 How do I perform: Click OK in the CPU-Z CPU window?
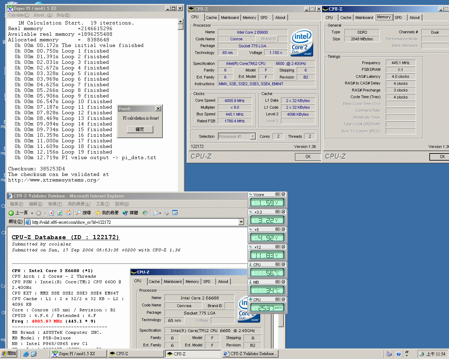pyautogui.click(x=308, y=157)
